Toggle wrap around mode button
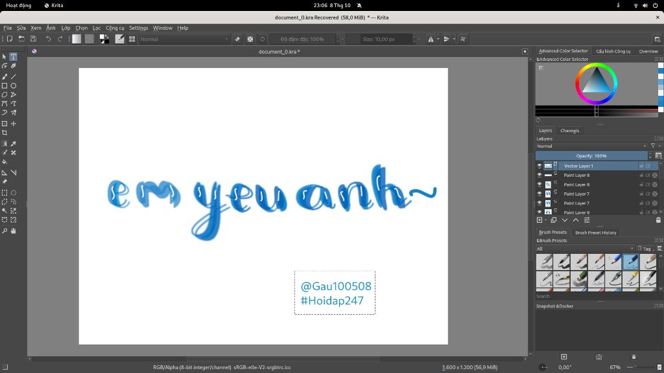The height and width of the screenshot is (373, 664). pyautogui.click(x=463, y=39)
